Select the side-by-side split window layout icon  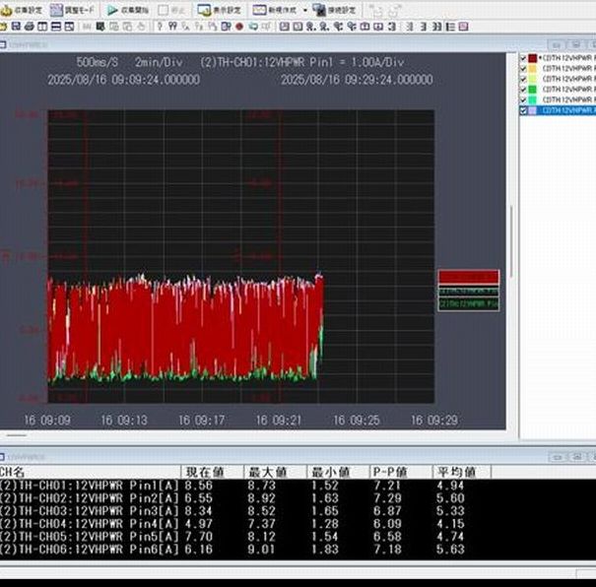point(42,27)
